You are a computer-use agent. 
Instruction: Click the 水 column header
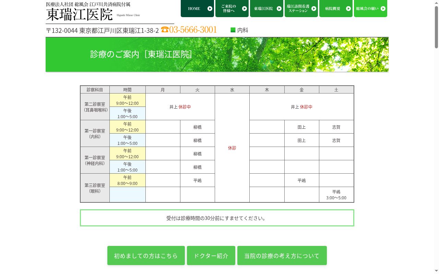[232, 90]
